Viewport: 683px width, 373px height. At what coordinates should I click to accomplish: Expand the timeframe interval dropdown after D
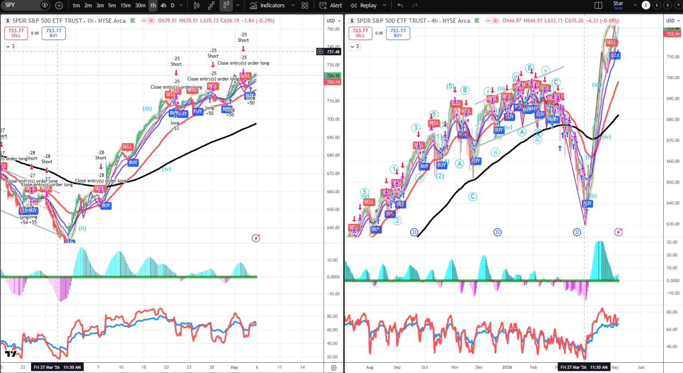point(181,6)
